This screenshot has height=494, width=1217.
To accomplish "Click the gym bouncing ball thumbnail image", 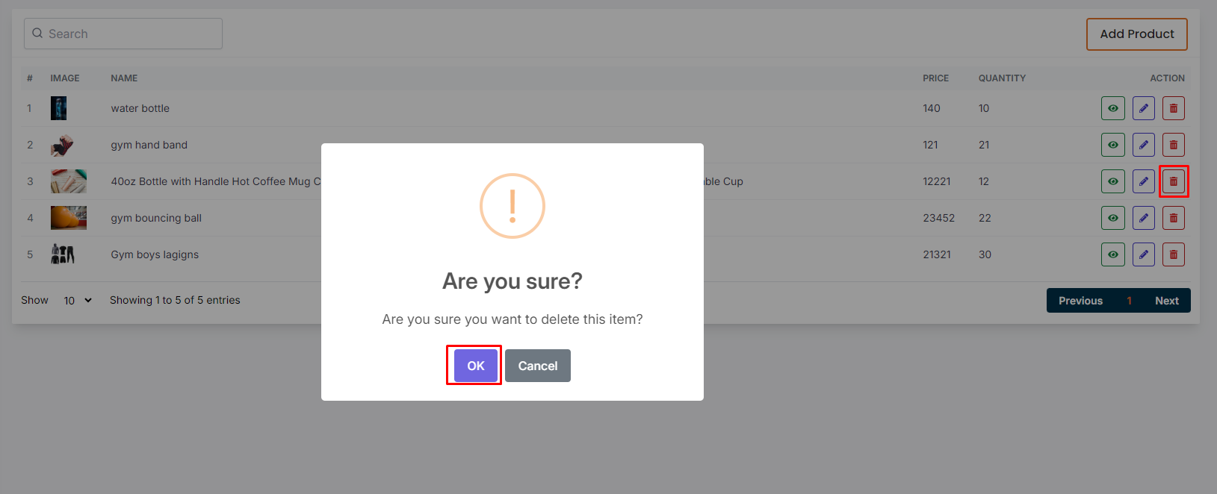I will point(68,218).
